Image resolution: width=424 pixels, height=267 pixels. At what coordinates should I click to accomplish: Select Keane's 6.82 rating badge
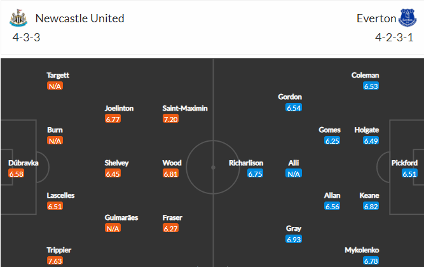[371, 206]
